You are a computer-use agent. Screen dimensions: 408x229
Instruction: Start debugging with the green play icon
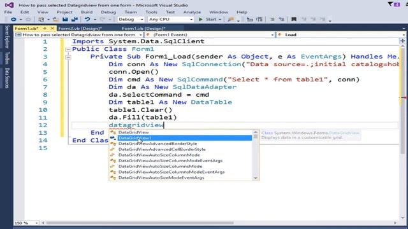(x=200, y=19)
